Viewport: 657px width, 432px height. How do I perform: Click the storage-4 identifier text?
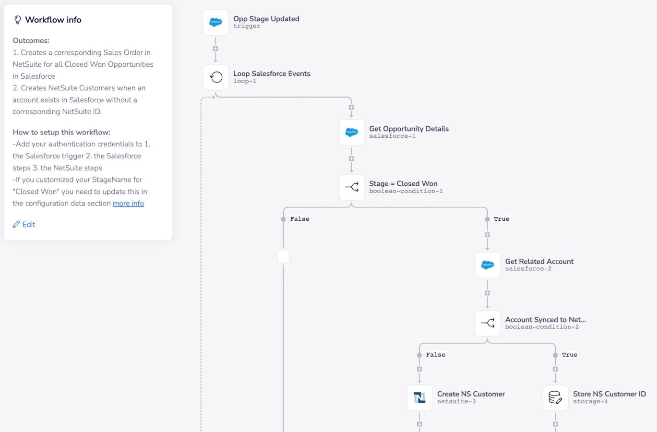(590, 401)
